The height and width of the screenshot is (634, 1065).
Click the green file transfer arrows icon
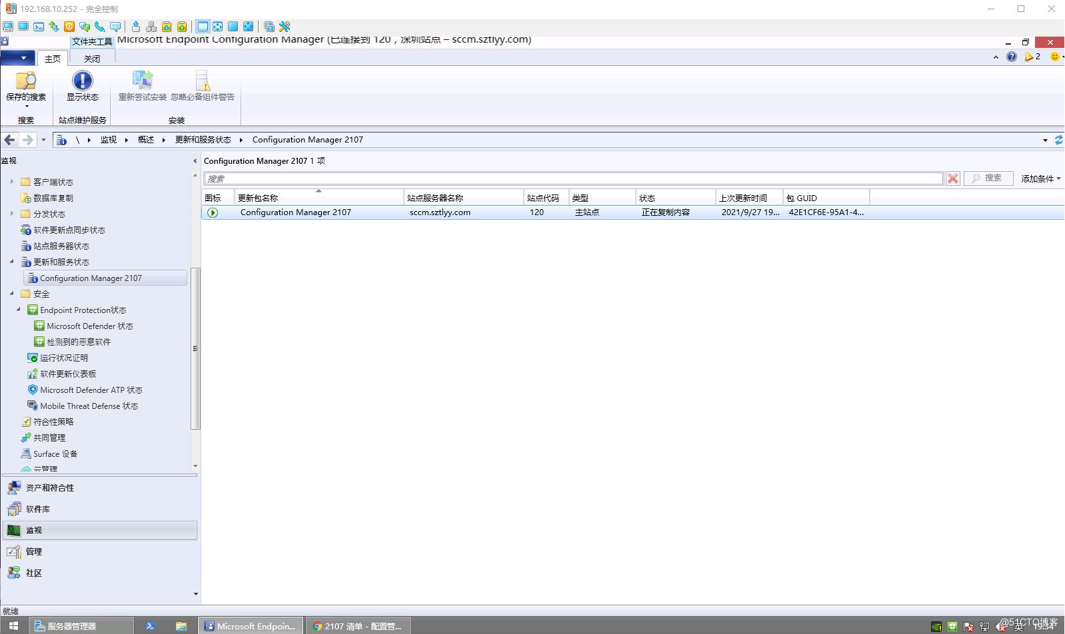tap(54, 27)
